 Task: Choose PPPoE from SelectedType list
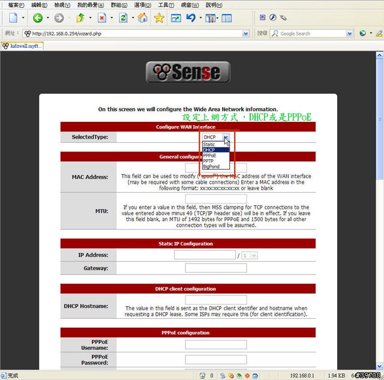[x=216, y=155]
